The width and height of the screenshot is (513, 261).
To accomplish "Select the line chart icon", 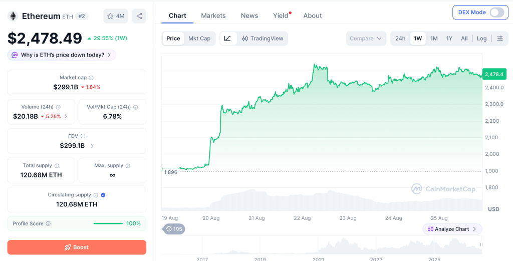I will [x=228, y=38].
